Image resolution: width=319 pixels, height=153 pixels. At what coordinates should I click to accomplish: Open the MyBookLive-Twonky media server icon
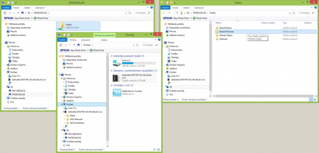click(117, 92)
